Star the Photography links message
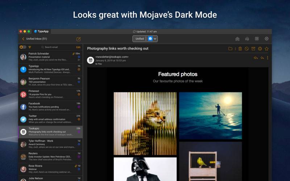The image size is (290, 181). 266,49
